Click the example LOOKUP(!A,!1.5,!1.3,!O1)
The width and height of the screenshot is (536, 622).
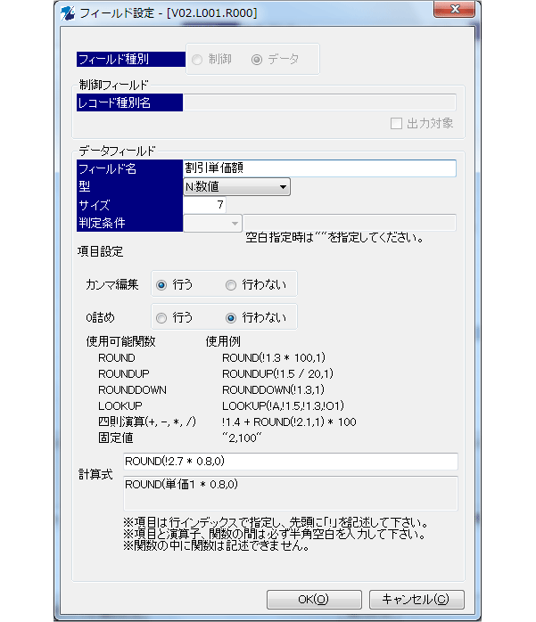283,405
